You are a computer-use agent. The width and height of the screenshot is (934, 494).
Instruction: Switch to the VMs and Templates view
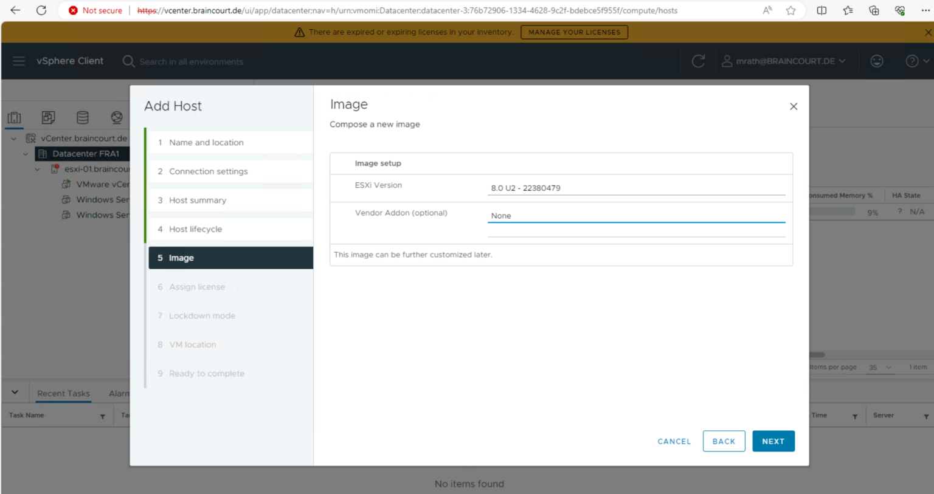click(48, 117)
